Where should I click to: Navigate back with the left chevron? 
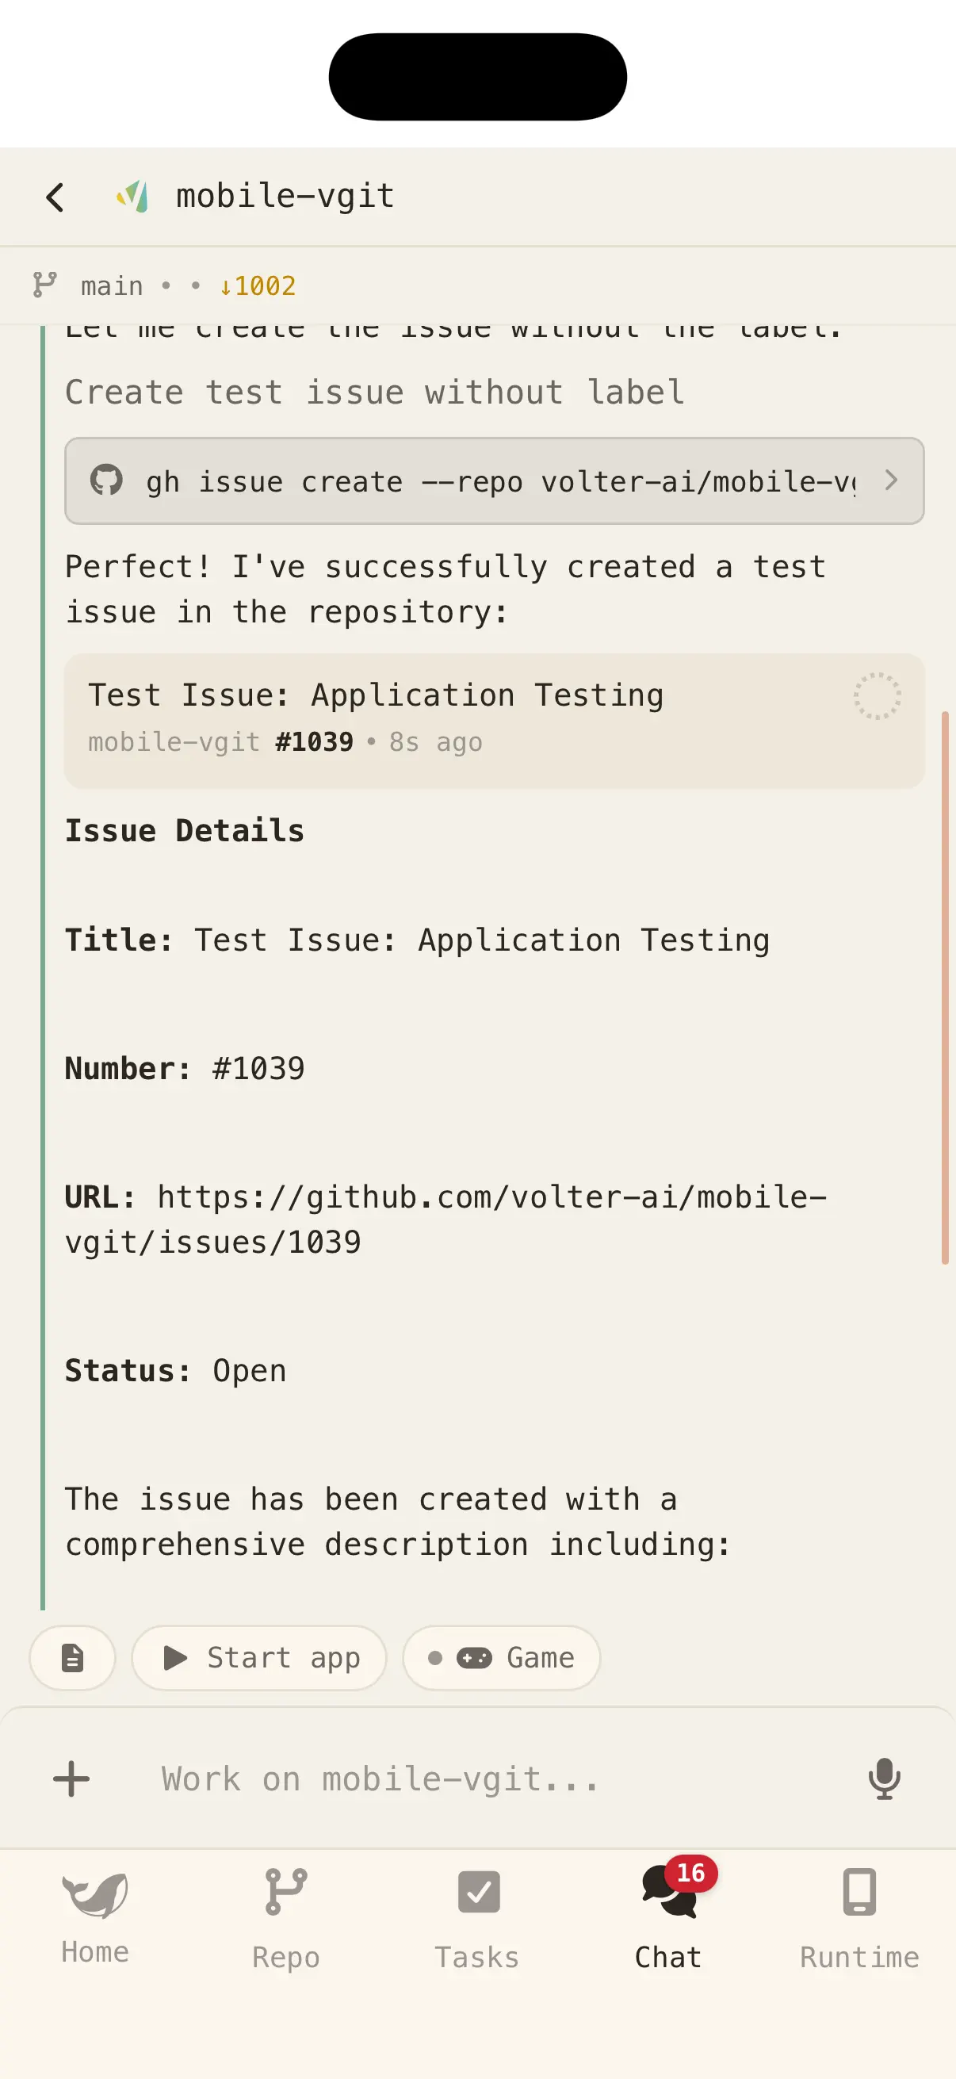point(55,196)
